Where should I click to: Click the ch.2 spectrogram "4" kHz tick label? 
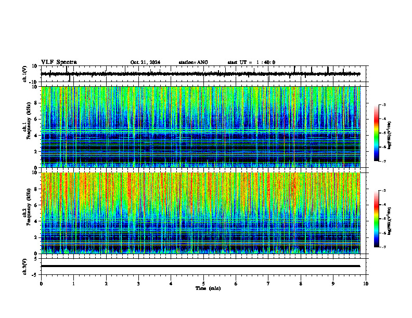point(36,221)
